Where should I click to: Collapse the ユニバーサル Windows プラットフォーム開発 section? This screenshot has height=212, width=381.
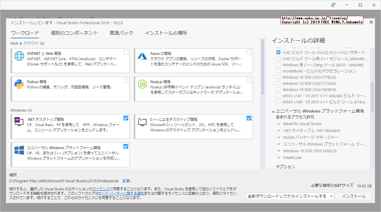click(273, 111)
